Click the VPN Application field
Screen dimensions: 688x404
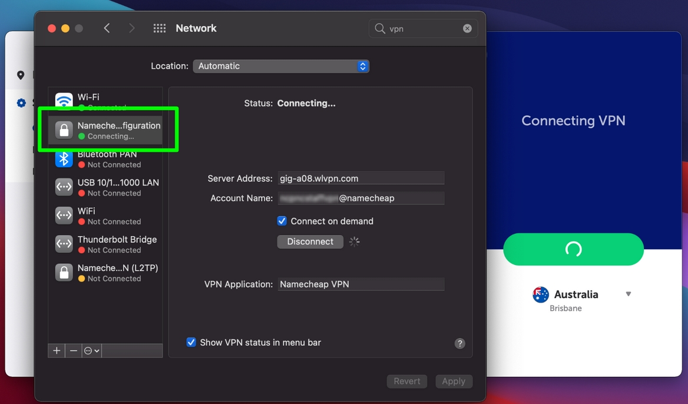point(360,284)
